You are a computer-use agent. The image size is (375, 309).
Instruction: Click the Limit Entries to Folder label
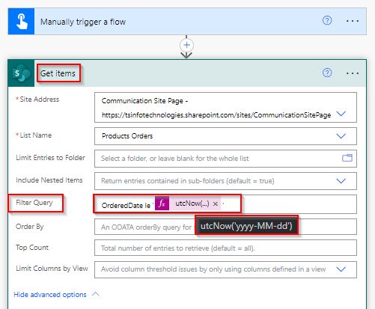[50, 158]
